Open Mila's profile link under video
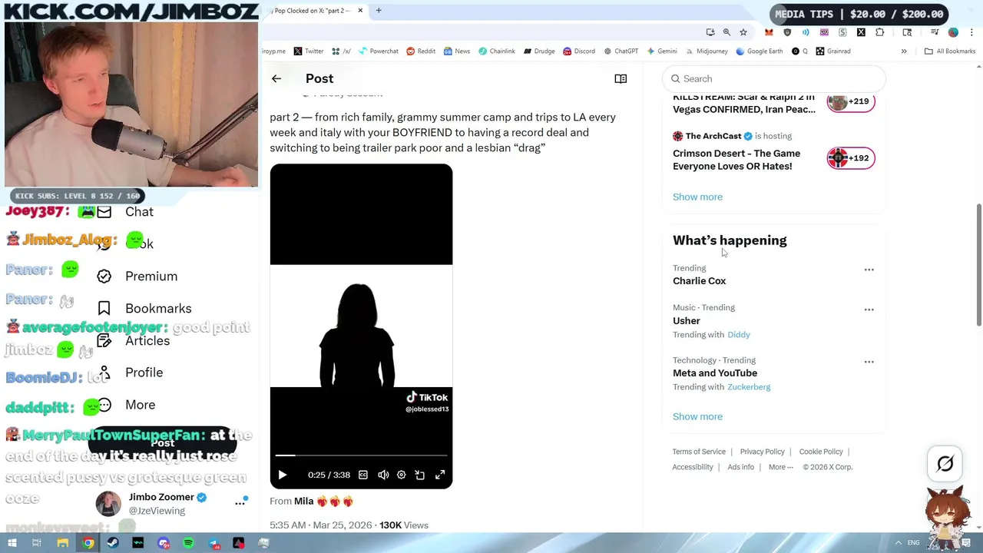Screen dimensions: 983x553 303,501
